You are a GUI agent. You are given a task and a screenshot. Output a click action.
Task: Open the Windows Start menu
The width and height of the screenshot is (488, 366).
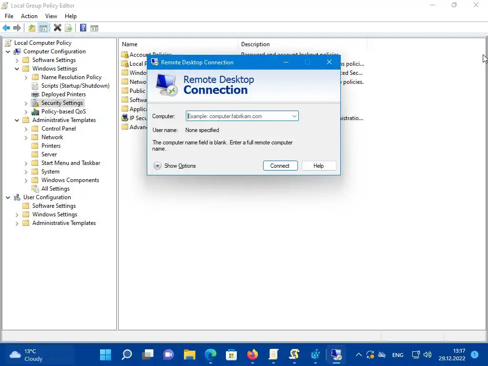point(105,355)
